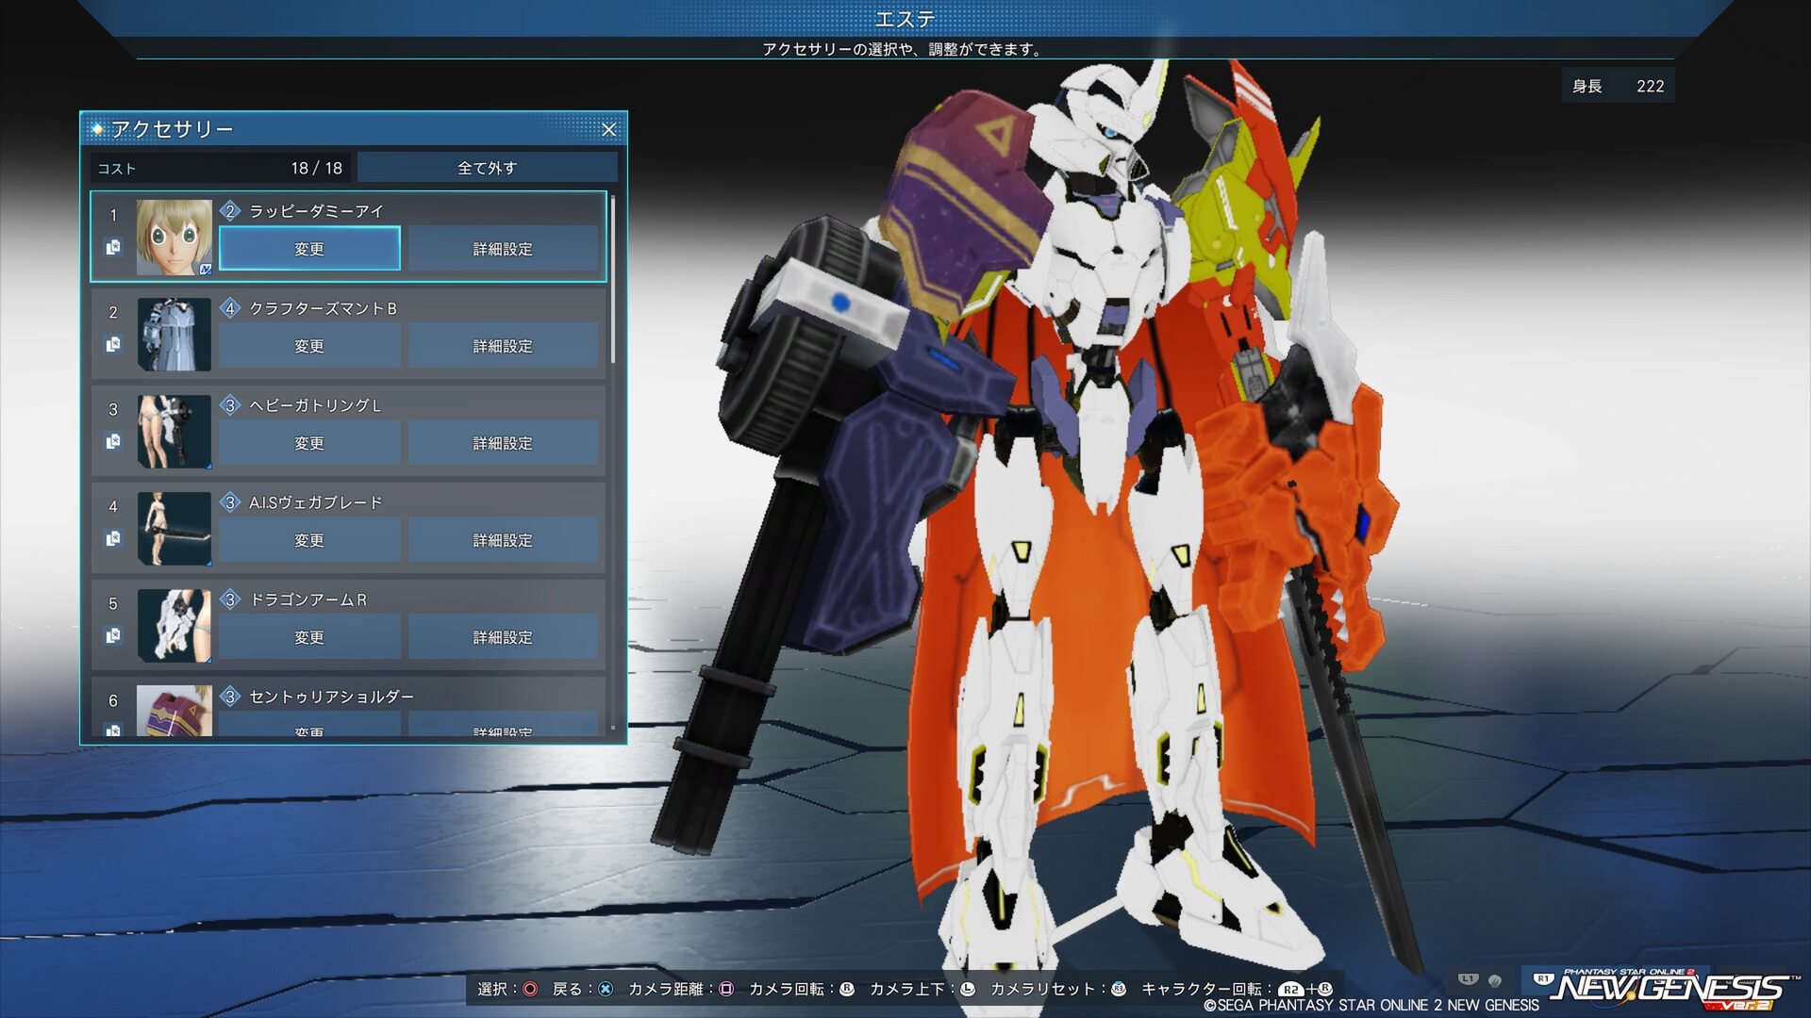Click cost 3 diamond icon of ドラゴンアームR
The height and width of the screenshot is (1018, 1811).
230,599
